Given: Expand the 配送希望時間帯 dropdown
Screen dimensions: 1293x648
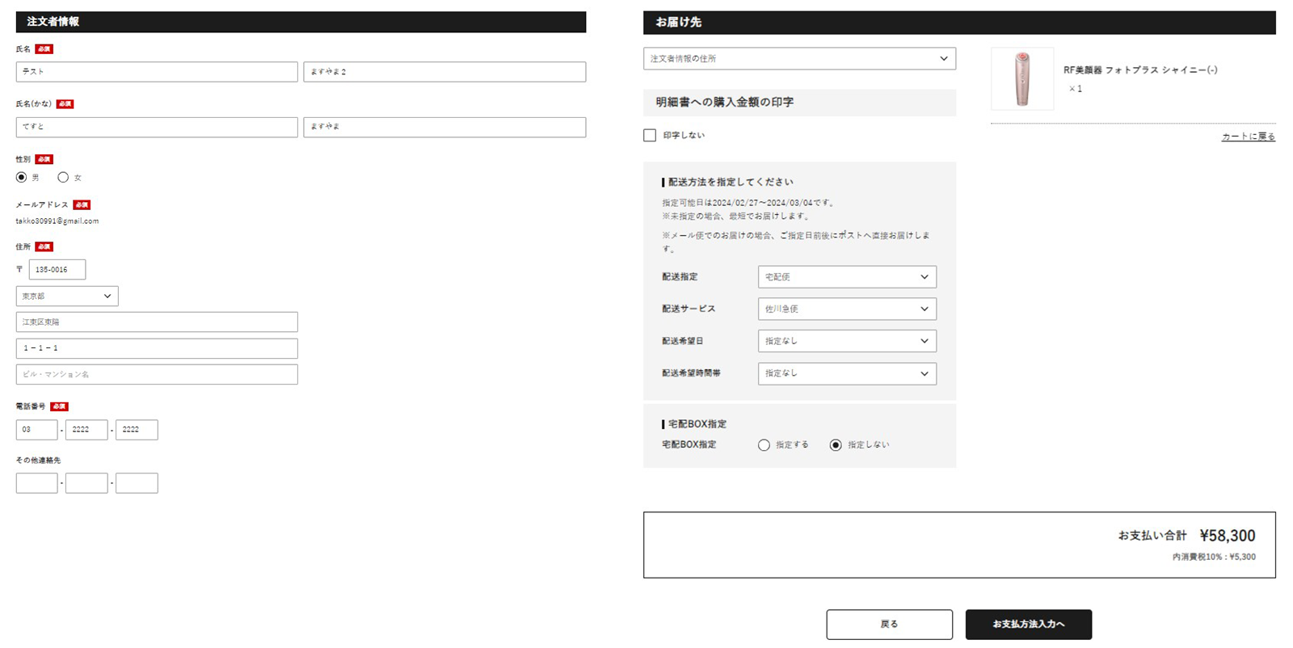Looking at the screenshot, I should (x=847, y=373).
